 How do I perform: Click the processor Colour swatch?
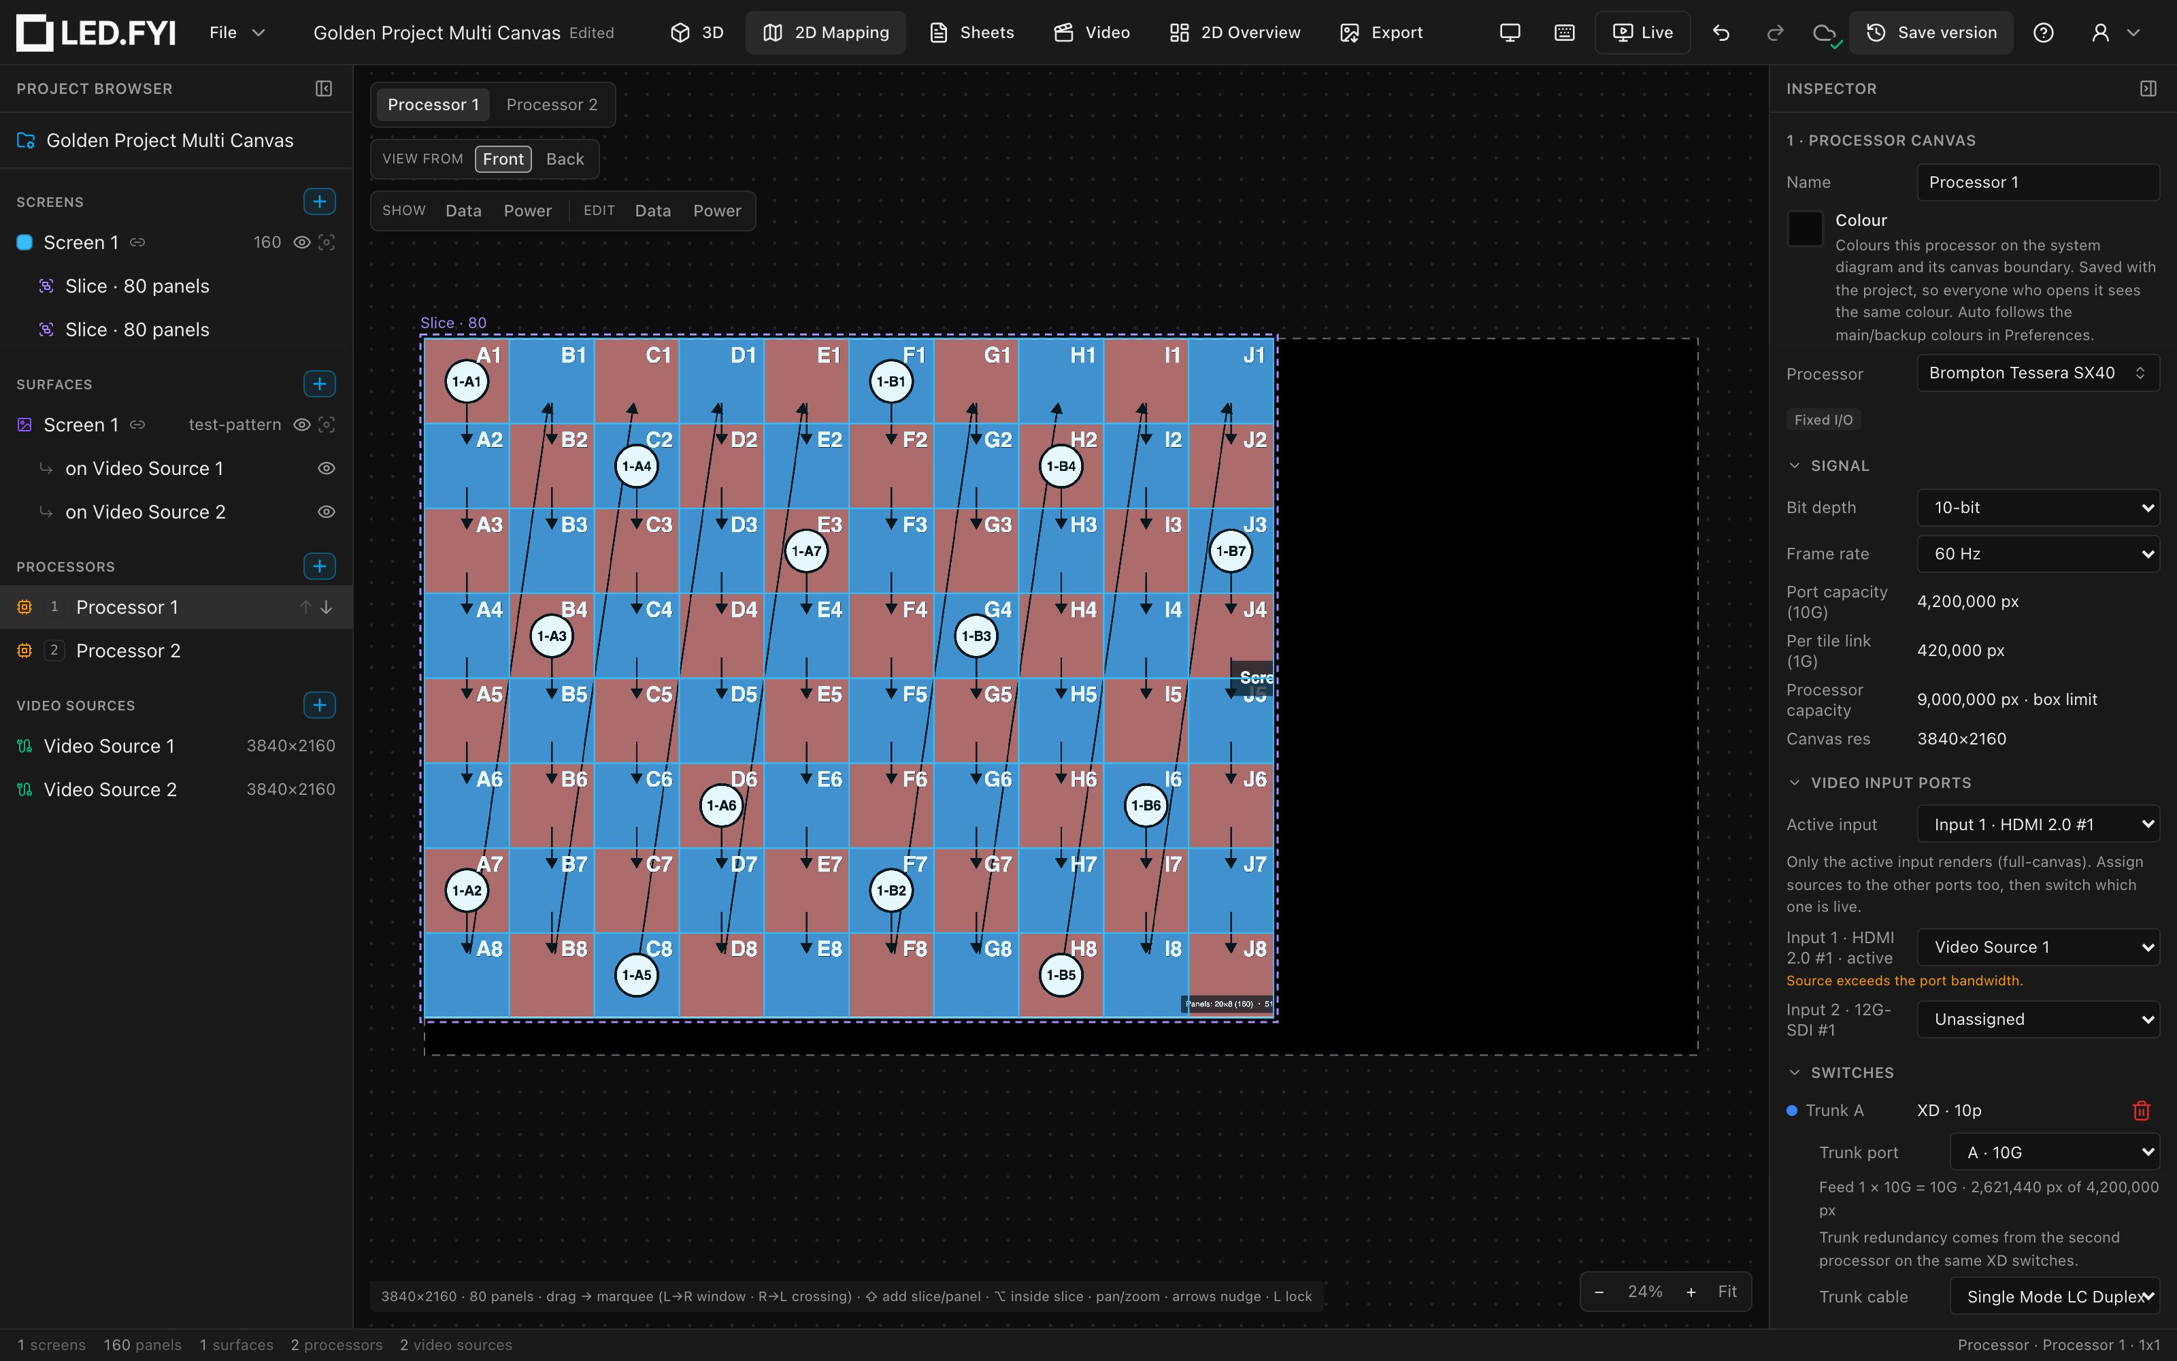pos(1805,229)
